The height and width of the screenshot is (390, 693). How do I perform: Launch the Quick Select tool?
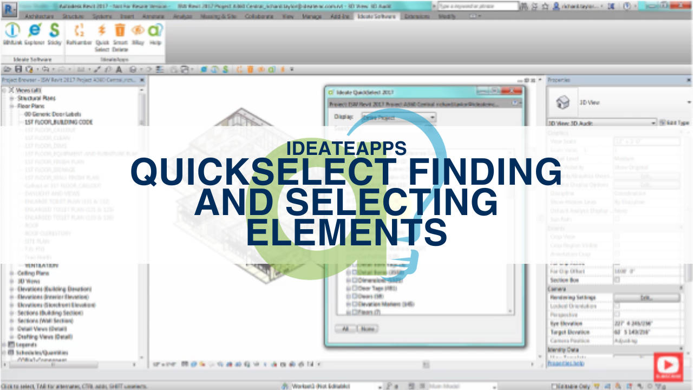pos(102,37)
